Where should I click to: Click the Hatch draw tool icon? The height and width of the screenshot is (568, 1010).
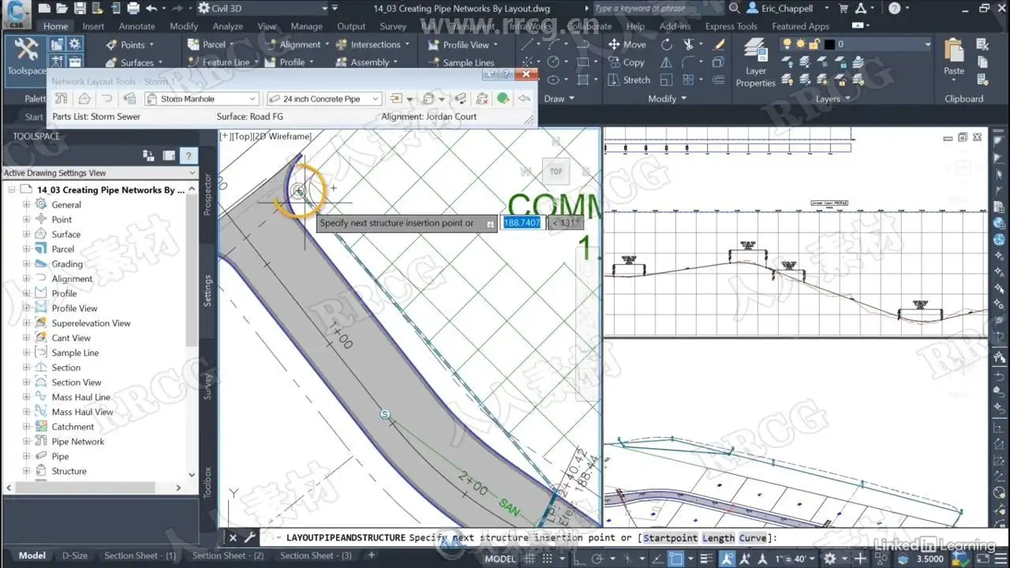pyautogui.click(x=583, y=80)
